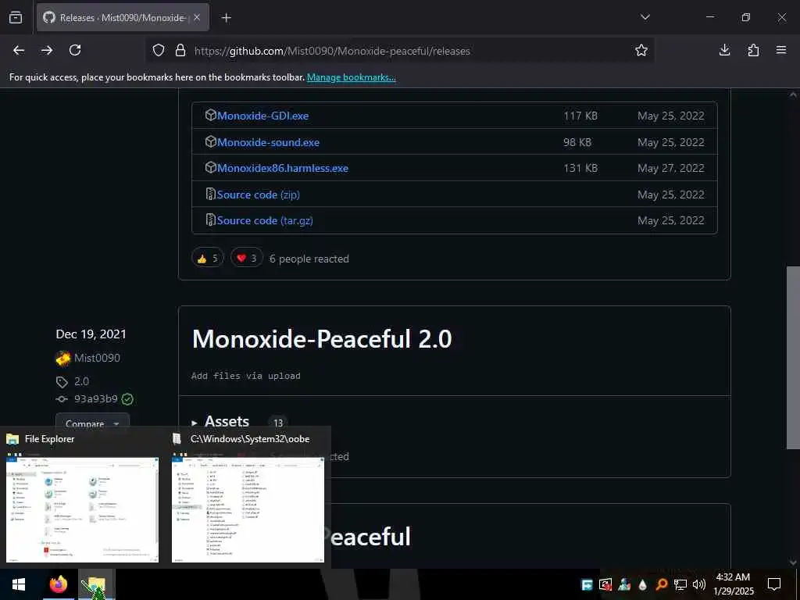View site security padlock info

click(x=180, y=51)
